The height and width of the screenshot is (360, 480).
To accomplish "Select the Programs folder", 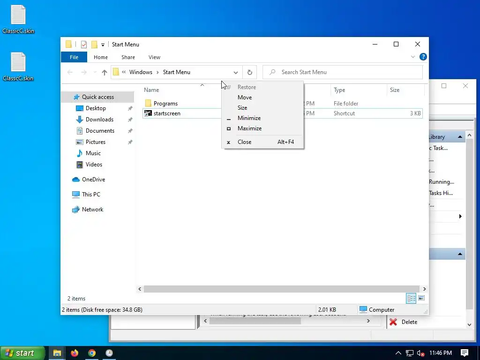I will click(165, 104).
